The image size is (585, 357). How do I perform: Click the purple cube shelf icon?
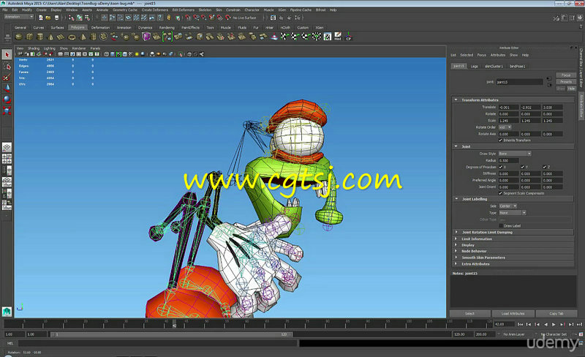tap(146, 37)
